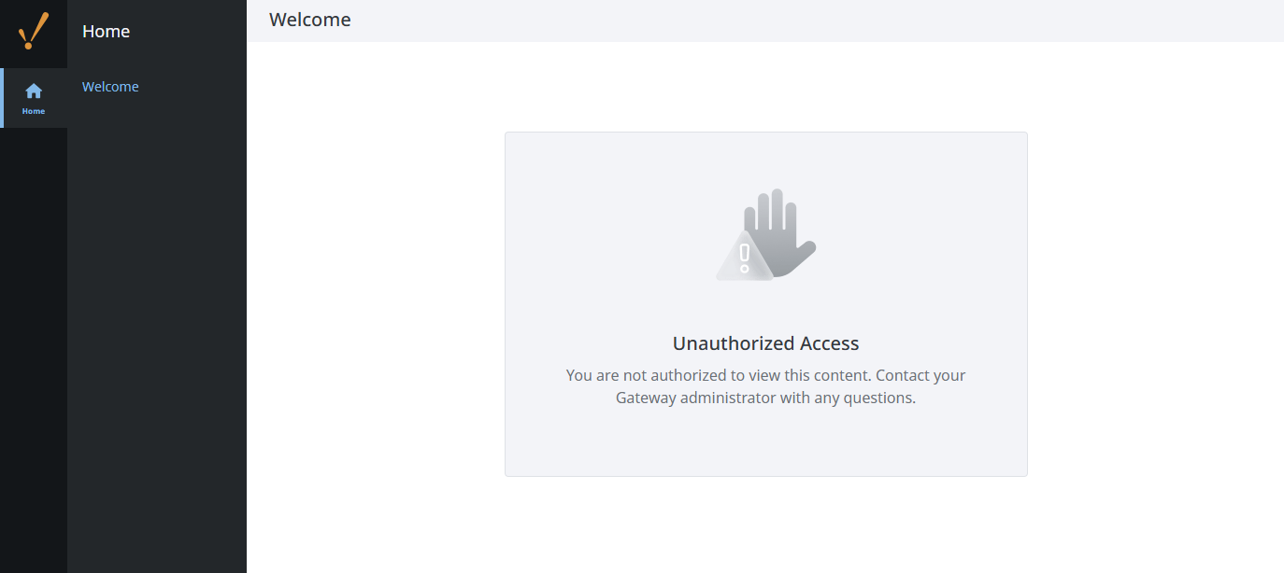Click the 'Gateway administrator' text
The height and width of the screenshot is (573, 1284).
[695, 398]
